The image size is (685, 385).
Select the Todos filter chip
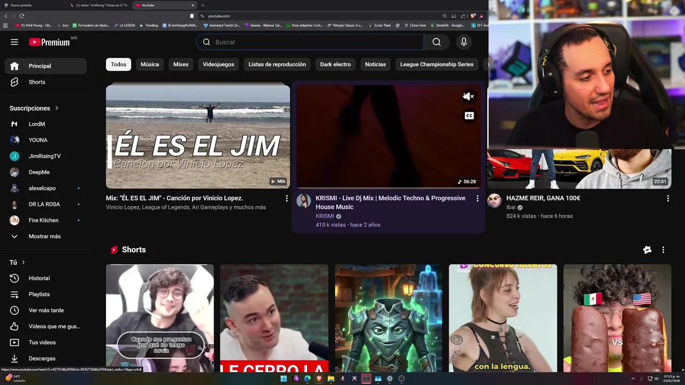coord(118,64)
